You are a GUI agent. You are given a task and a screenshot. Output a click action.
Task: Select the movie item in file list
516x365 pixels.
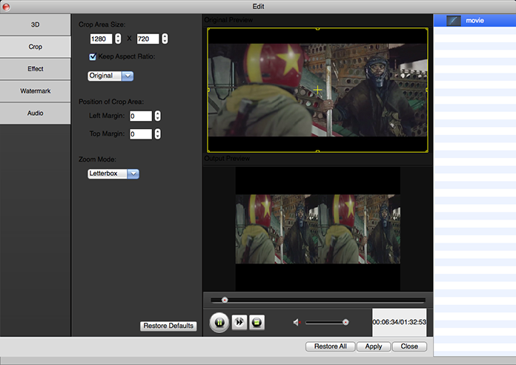pyautogui.click(x=474, y=21)
